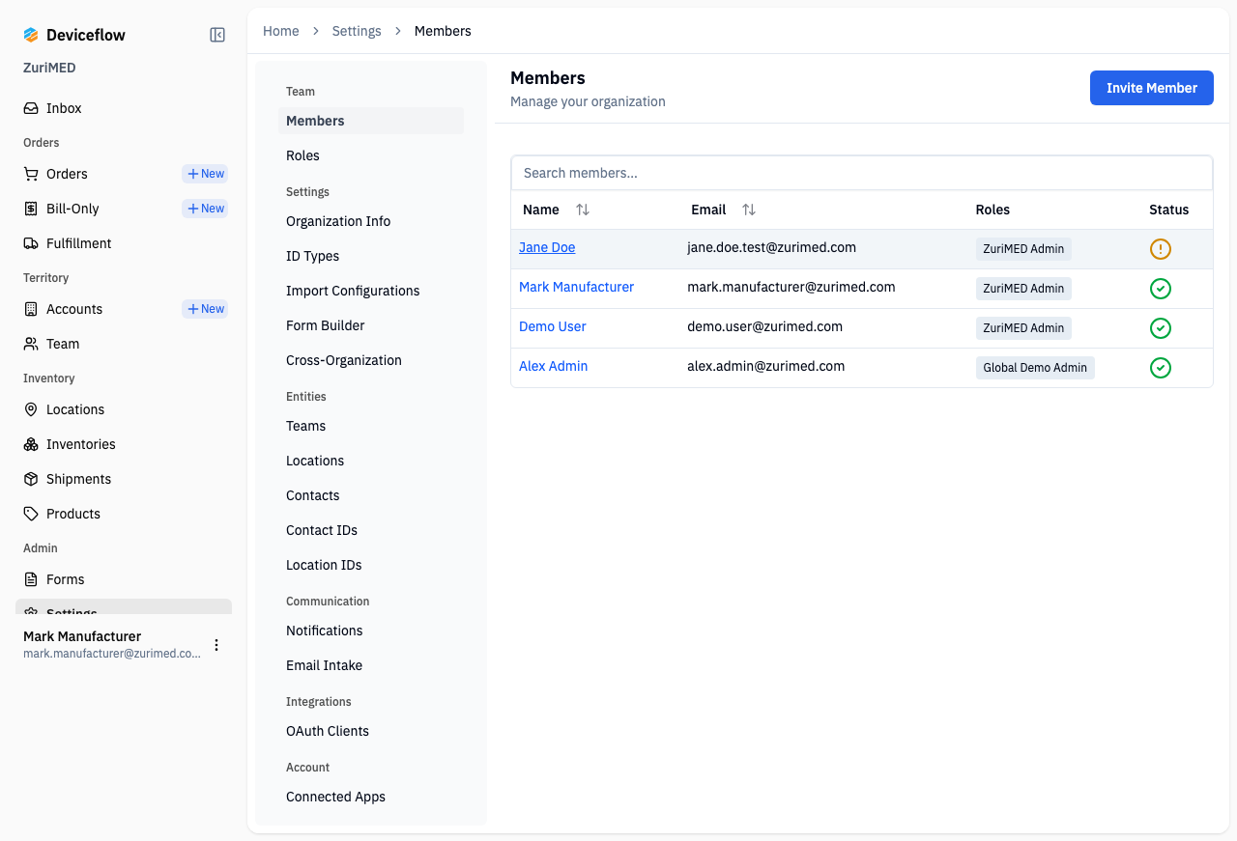The width and height of the screenshot is (1237, 841).
Task: Open user menu three-dot icon
Action: click(216, 645)
